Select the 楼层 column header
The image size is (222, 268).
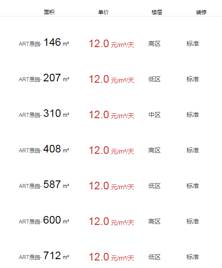click(x=157, y=12)
